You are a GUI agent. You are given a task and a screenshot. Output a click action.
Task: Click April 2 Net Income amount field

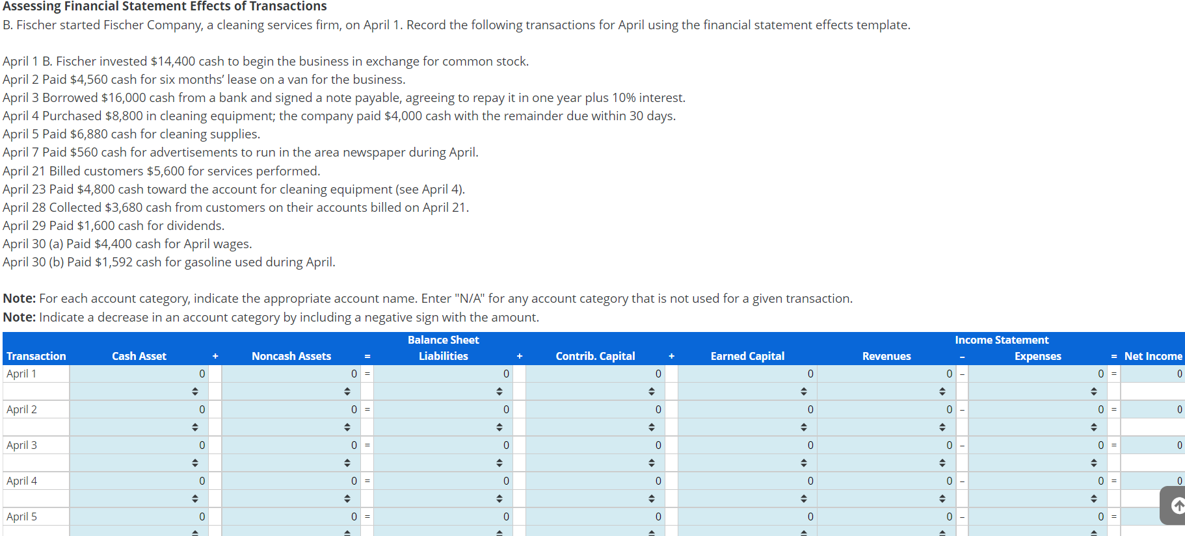coord(1153,409)
